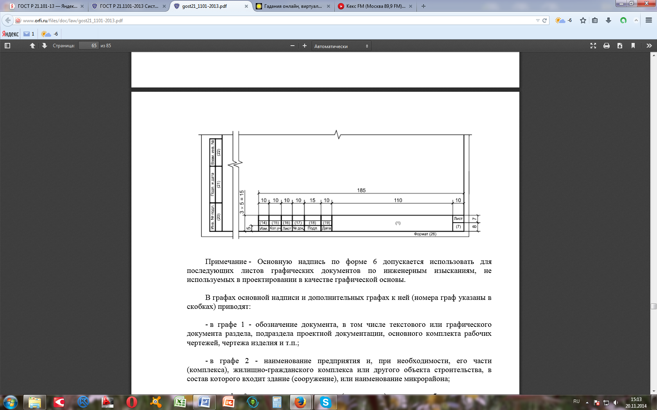Viewport: 657px width, 410px height.
Task: Open the green download app in the taskbar
Action: [x=253, y=402]
